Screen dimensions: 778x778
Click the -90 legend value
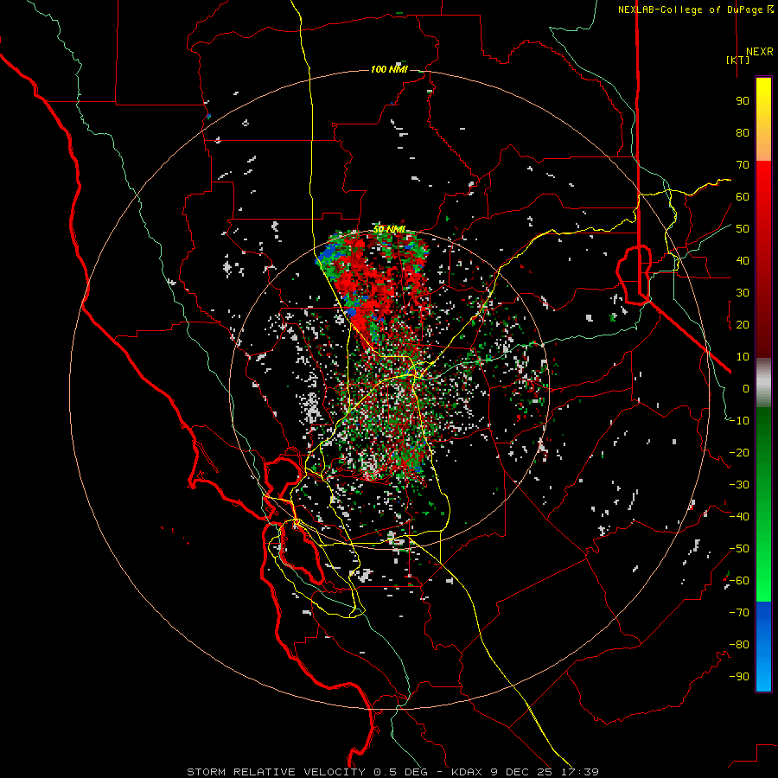739,677
